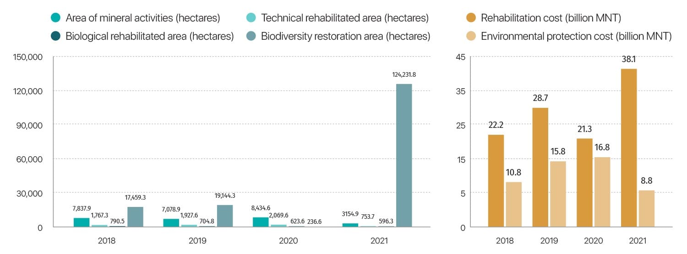Screen dimensions: 687x254
Task: Click the Environmental protection cost legend dot
Action: (x=470, y=37)
